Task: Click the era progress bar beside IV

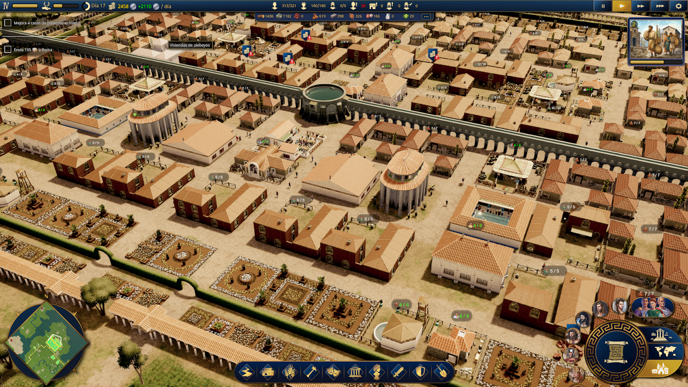Action: click(25, 6)
